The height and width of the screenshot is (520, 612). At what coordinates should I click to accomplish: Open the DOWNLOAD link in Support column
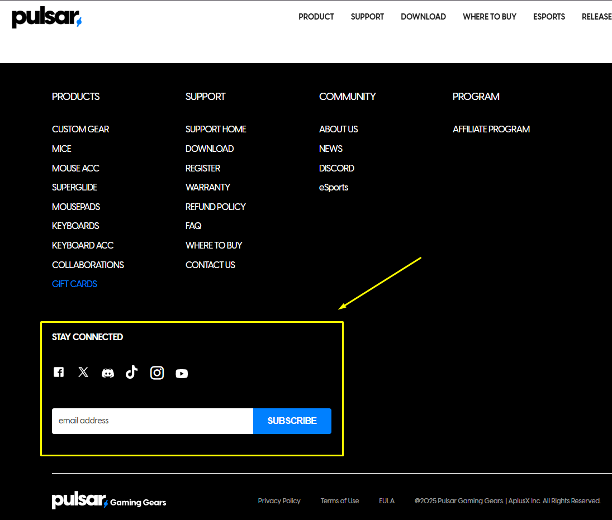click(x=210, y=149)
